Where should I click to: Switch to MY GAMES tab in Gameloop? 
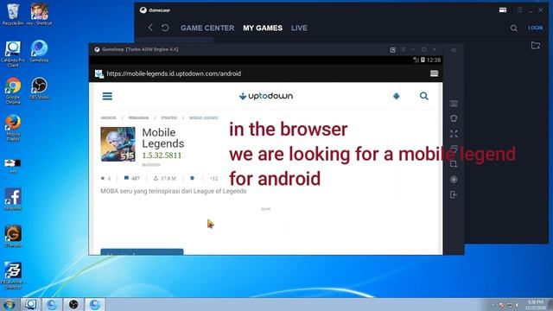click(x=263, y=28)
